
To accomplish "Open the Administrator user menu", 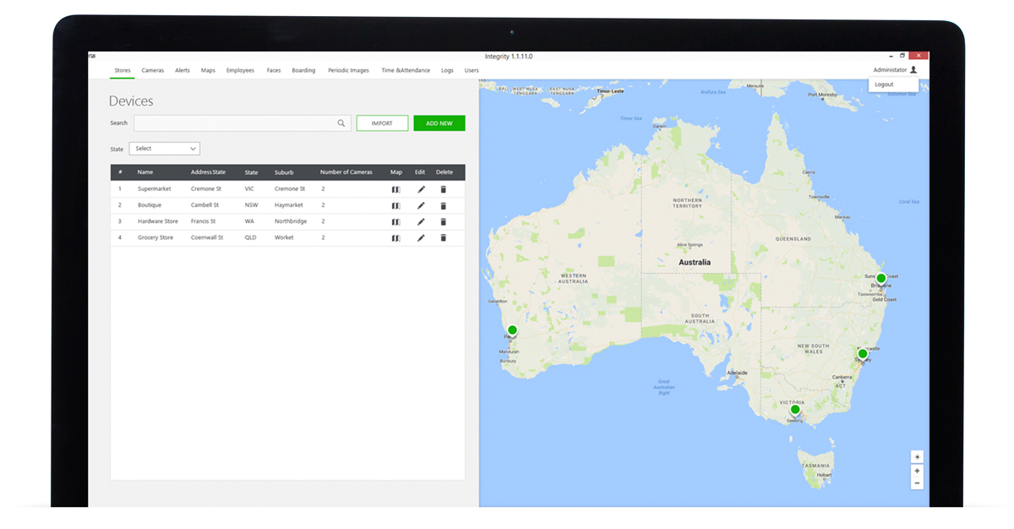I will click(x=895, y=70).
